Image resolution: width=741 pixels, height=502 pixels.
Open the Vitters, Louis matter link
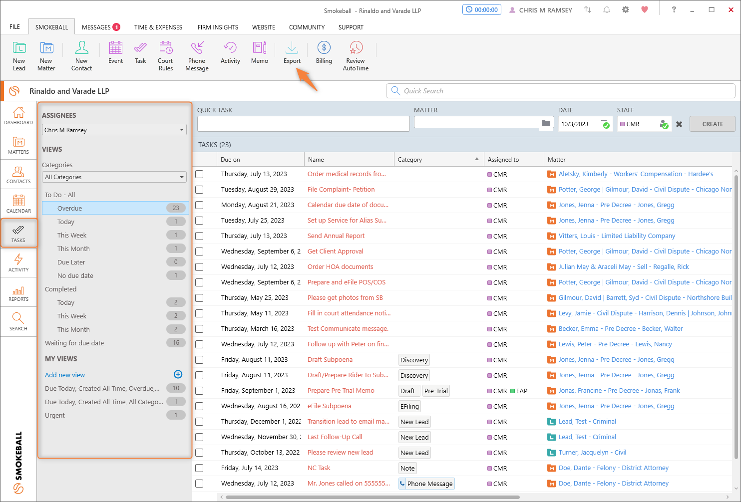click(617, 236)
